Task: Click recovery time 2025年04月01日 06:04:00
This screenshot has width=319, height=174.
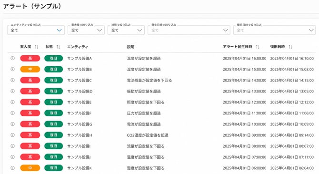Action: [x=292, y=168]
